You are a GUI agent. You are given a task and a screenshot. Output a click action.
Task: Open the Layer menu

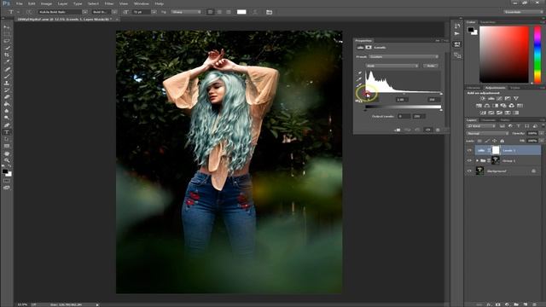tap(62, 3)
